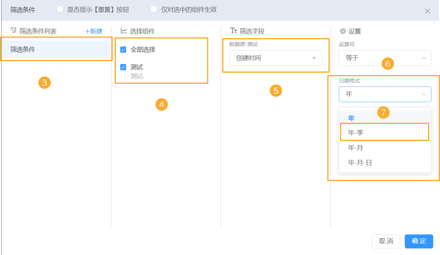
Task: Click the +新建 link to create new
Action: tap(94, 31)
